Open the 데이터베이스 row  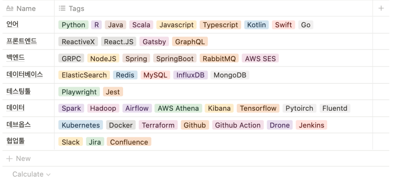click(x=25, y=75)
